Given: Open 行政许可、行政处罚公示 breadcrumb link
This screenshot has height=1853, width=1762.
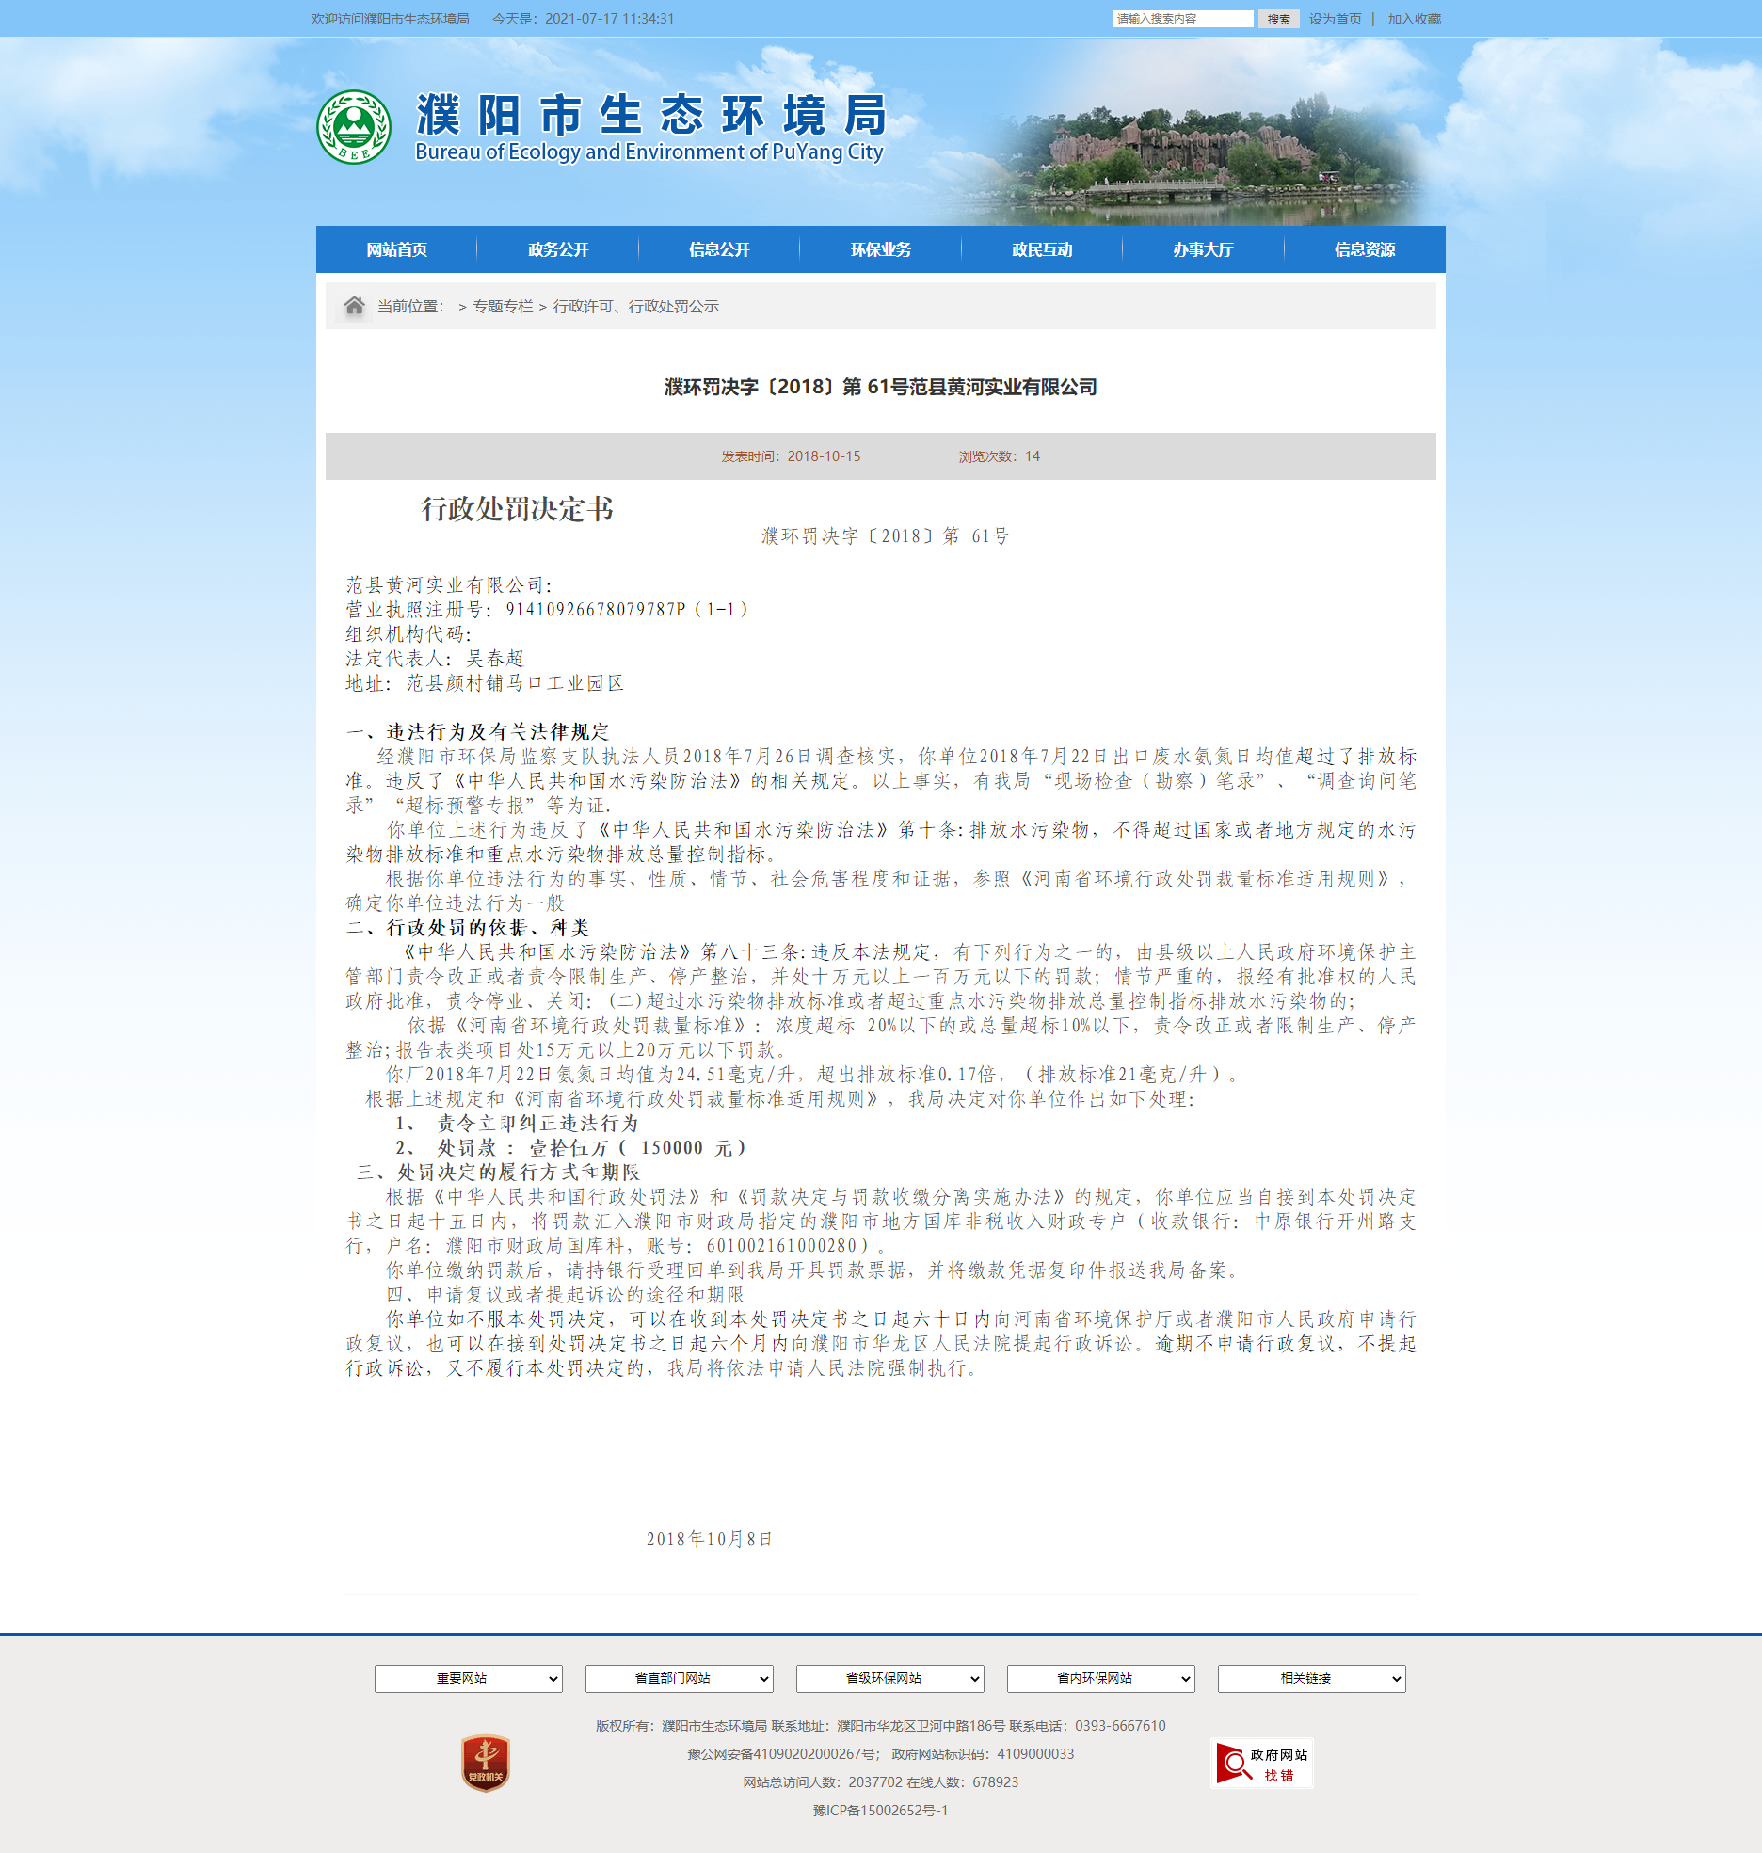Looking at the screenshot, I should click(636, 306).
